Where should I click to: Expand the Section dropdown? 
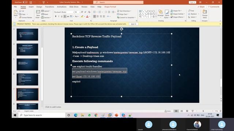(46, 17)
